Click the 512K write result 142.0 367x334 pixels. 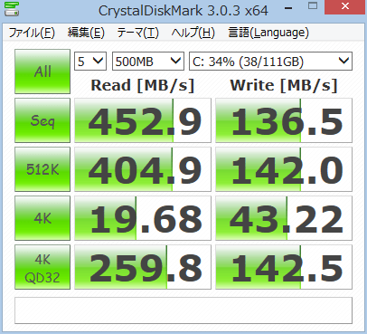tap(284, 169)
